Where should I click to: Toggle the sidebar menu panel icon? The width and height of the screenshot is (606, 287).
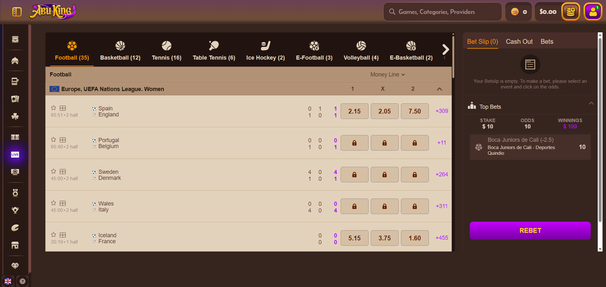[x=17, y=12]
